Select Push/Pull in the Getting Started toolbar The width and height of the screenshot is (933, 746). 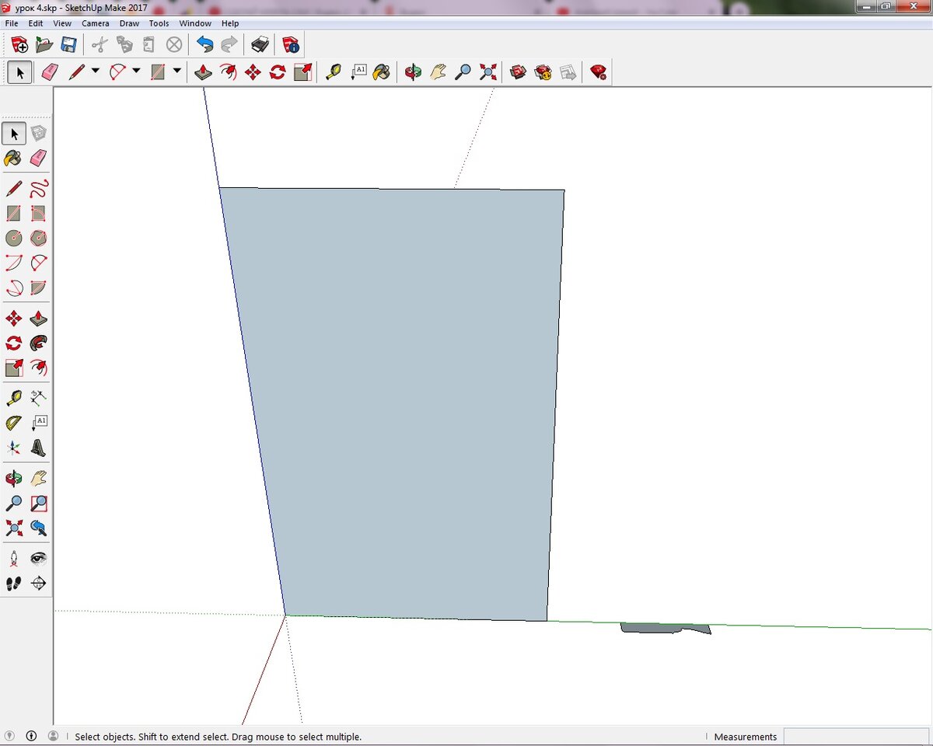coord(203,72)
